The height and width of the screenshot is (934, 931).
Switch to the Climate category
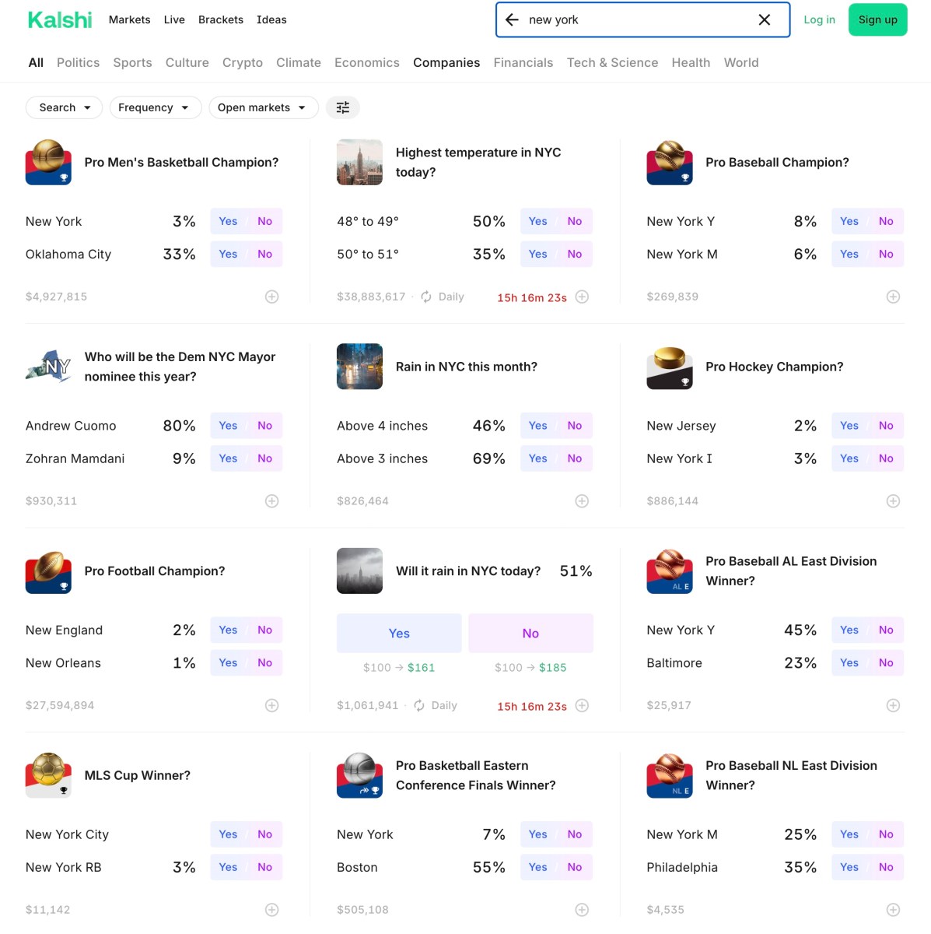[299, 62]
